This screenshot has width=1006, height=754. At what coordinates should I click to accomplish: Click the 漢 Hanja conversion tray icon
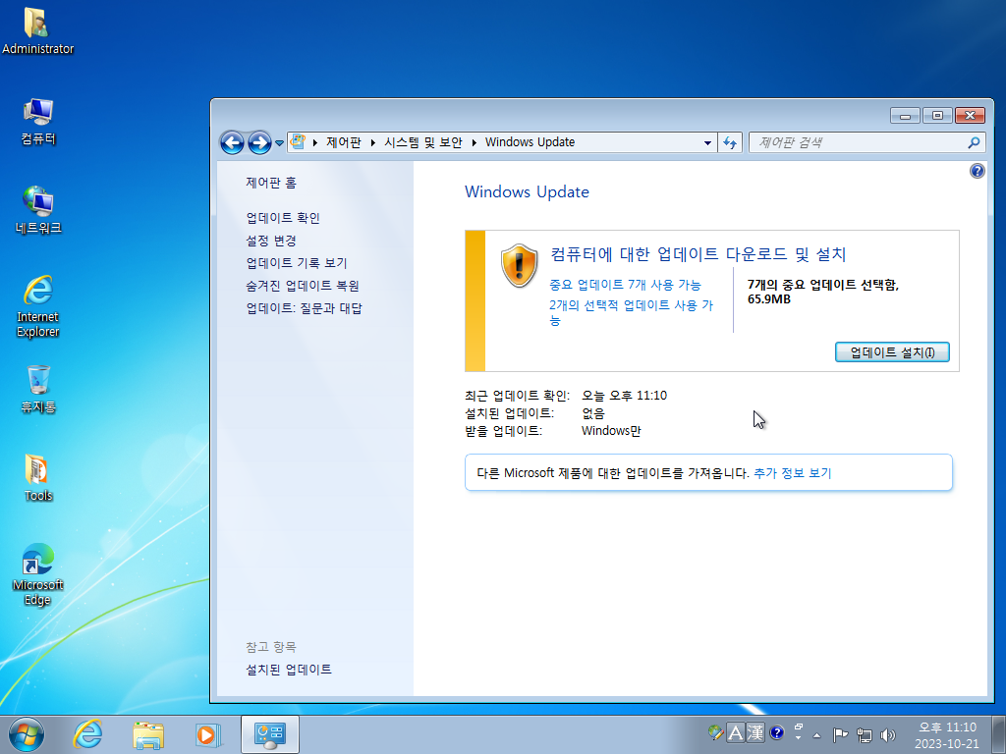click(x=755, y=732)
